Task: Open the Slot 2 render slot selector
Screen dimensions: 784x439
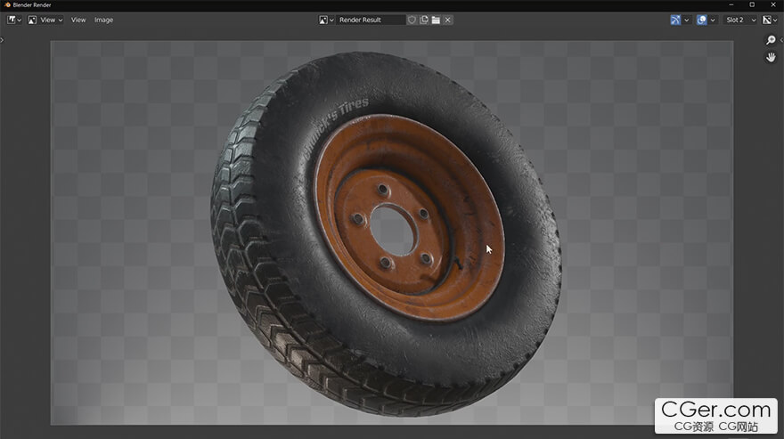Action: point(740,20)
